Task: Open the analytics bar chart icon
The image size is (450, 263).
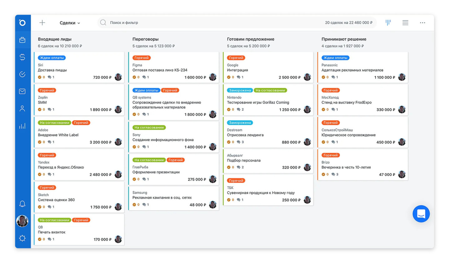Action: tap(22, 126)
